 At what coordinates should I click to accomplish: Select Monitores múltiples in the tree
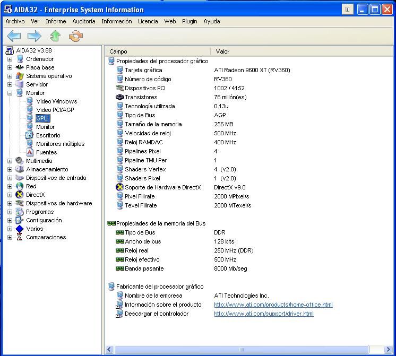tap(61, 144)
